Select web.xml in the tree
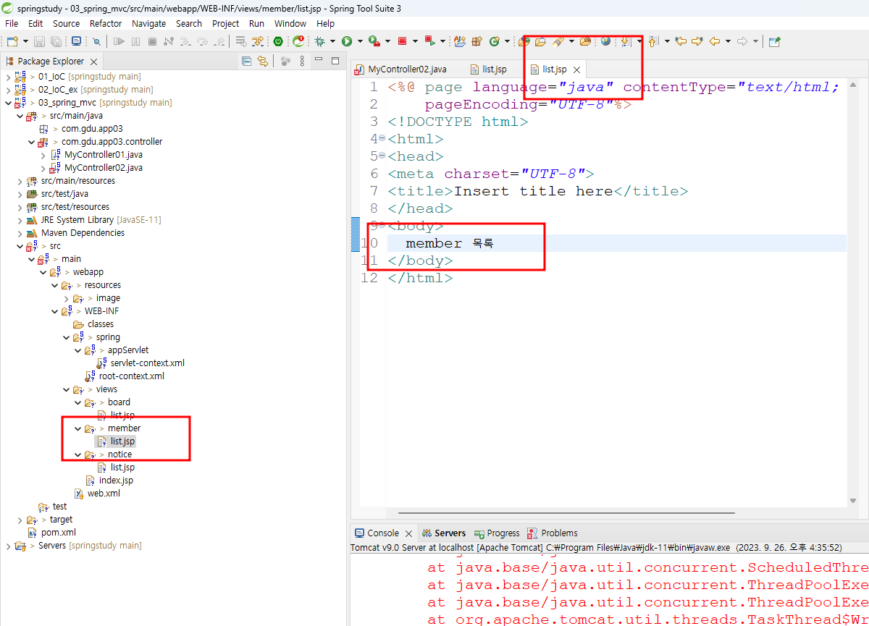Screen dimensions: 869x626 104,494
